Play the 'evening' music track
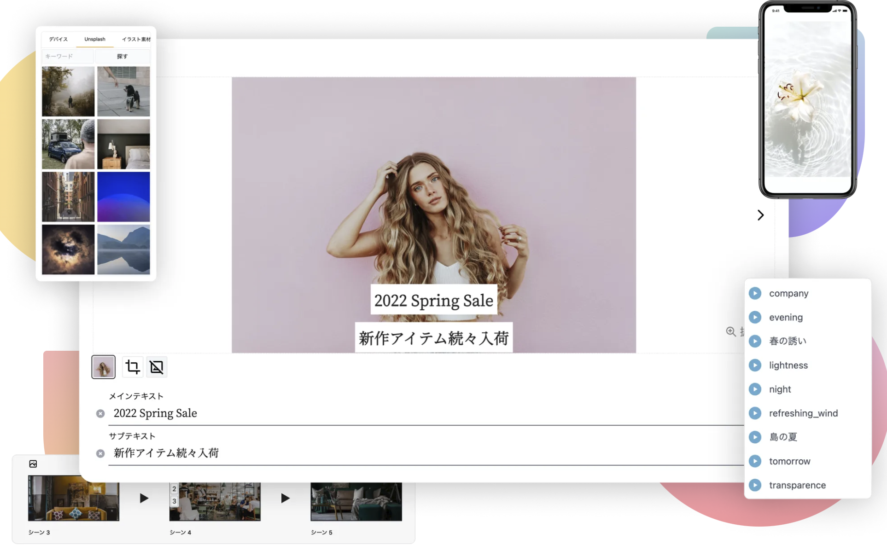Viewport: 887px width, 545px height. 755,317
